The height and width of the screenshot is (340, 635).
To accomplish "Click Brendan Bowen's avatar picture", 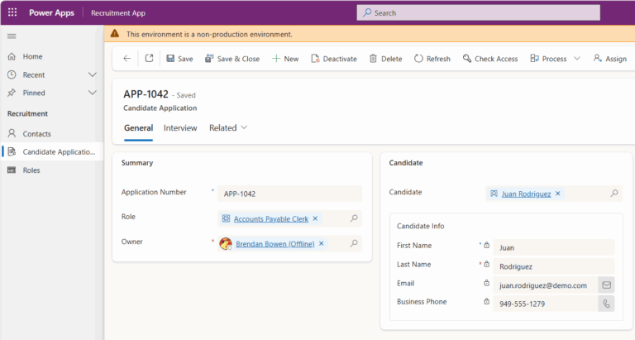I will point(226,243).
